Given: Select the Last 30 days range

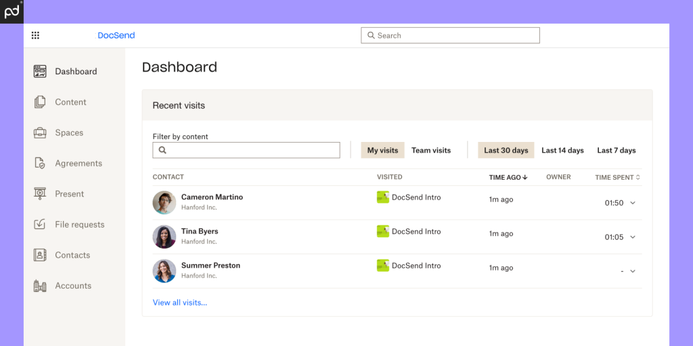Looking at the screenshot, I should tap(506, 150).
